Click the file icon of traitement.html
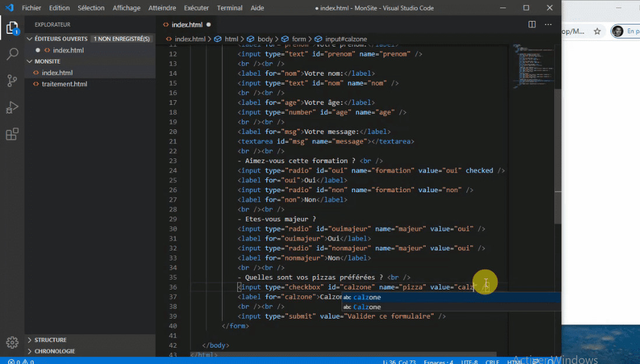 (36, 84)
